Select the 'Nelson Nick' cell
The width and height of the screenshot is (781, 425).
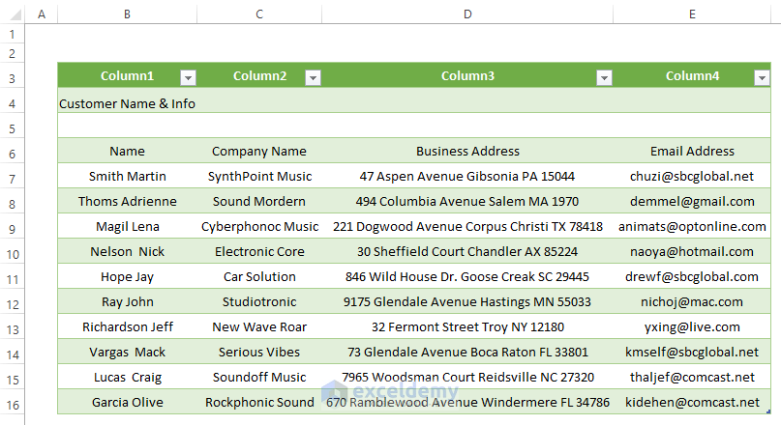(x=128, y=251)
